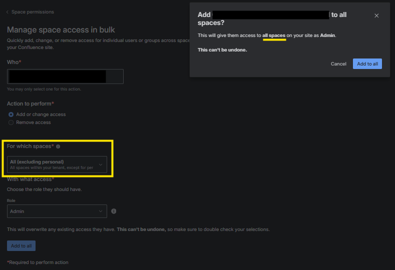The width and height of the screenshot is (395, 270).
Task: Click the '*Required to perform action' note
Action: point(38,262)
